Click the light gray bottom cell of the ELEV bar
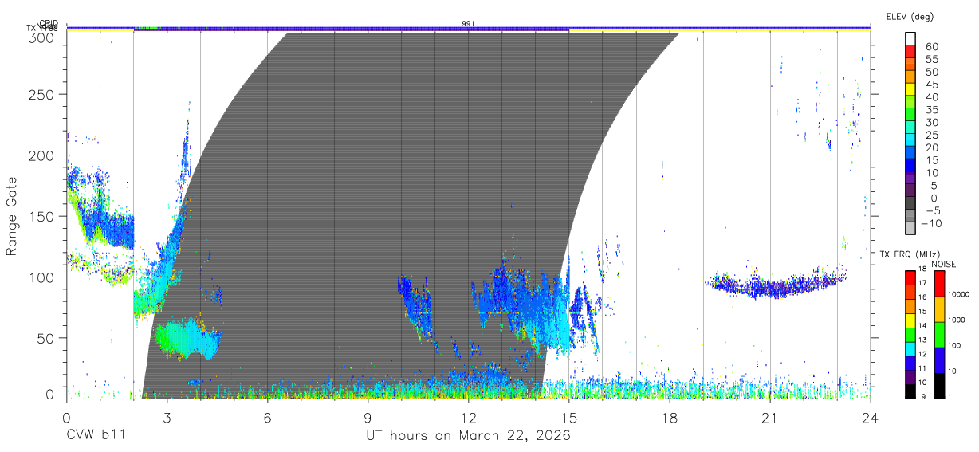Screen dimensions: 979x452 pos(910,229)
